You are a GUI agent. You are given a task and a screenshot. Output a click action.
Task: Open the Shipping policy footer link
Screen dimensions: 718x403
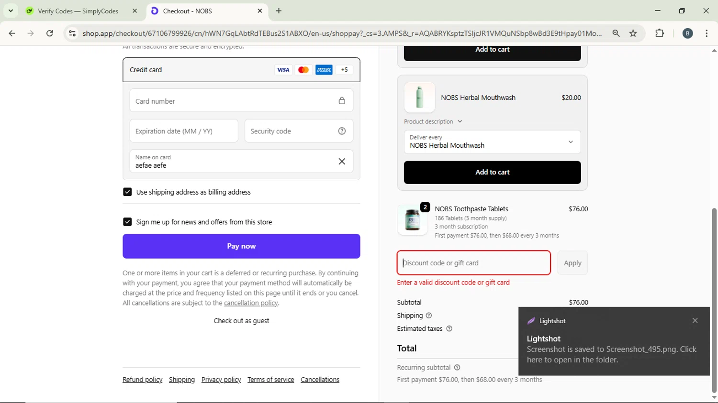point(182,380)
